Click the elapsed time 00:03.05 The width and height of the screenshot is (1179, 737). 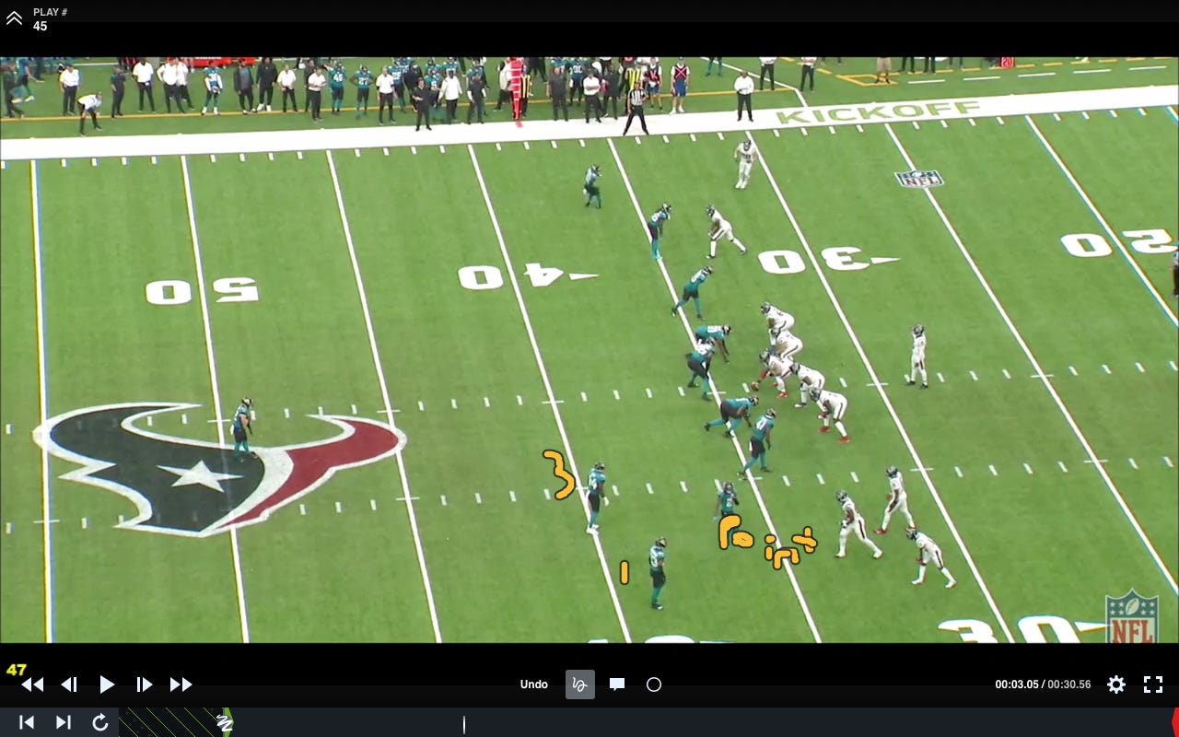[x=1017, y=684]
